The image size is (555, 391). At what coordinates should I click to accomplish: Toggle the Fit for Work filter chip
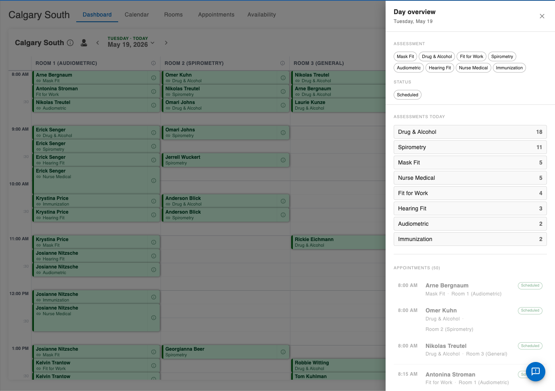click(x=472, y=56)
